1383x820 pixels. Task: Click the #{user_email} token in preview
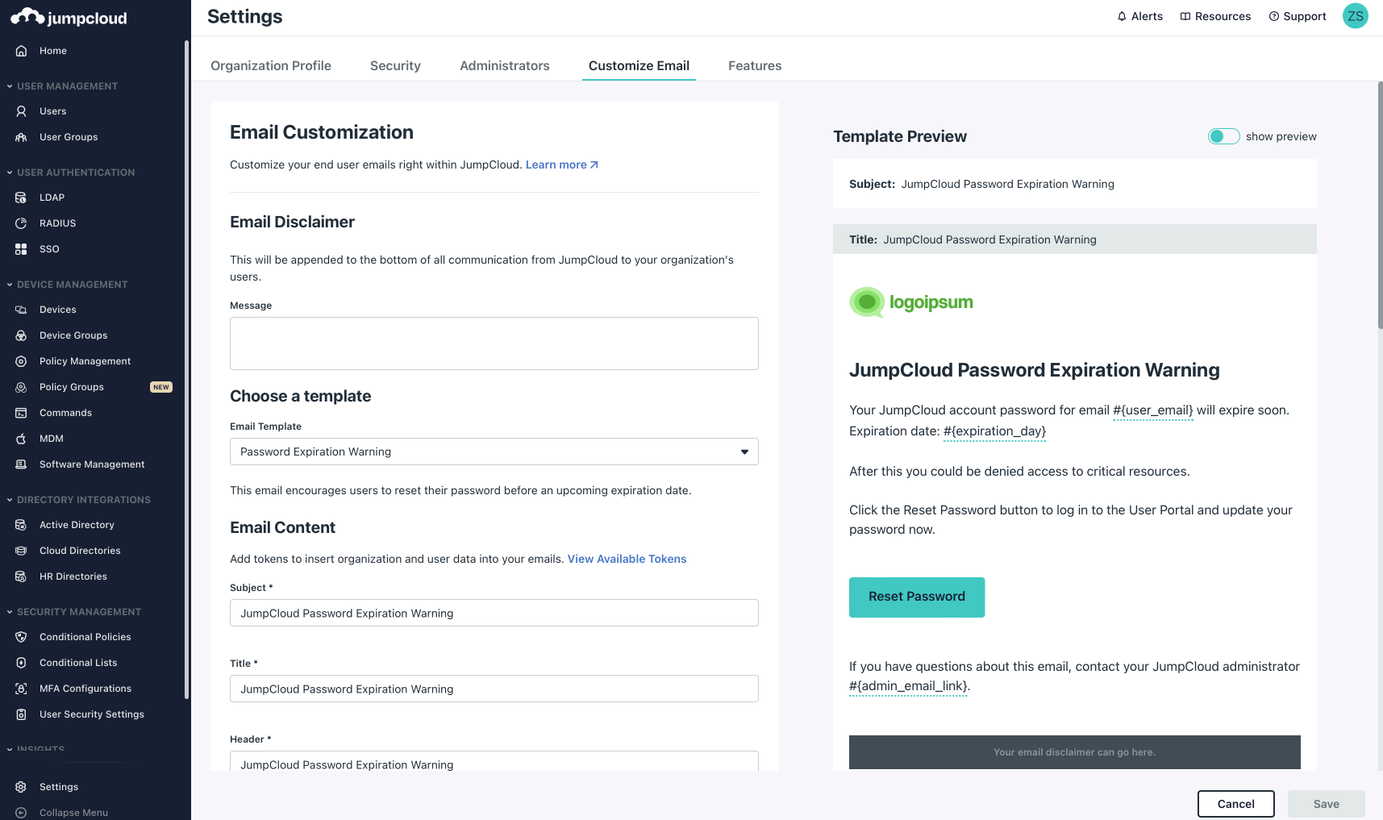point(1153,410)
